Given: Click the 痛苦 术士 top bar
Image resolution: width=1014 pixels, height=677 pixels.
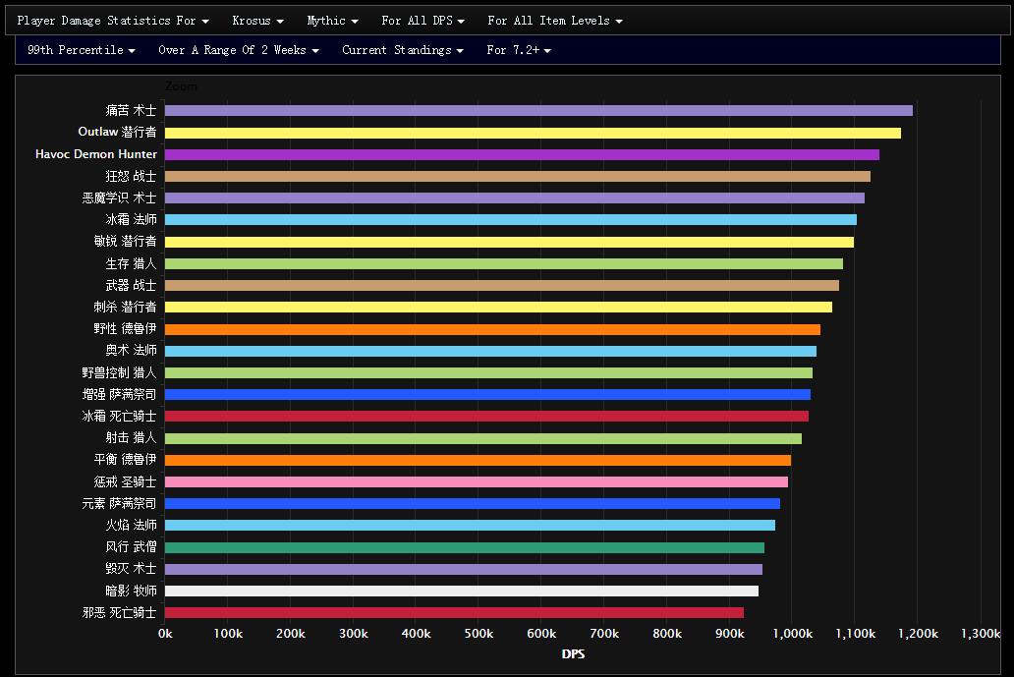Looking at the screenshot, I should click(x=538, y=111).
